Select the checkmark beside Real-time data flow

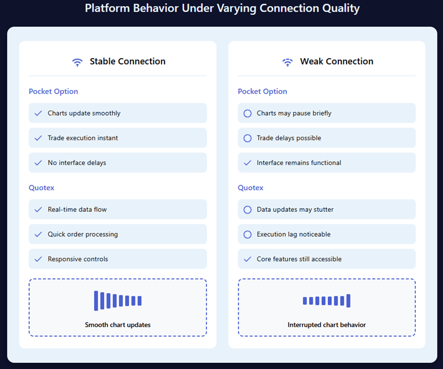coord(38,209)
